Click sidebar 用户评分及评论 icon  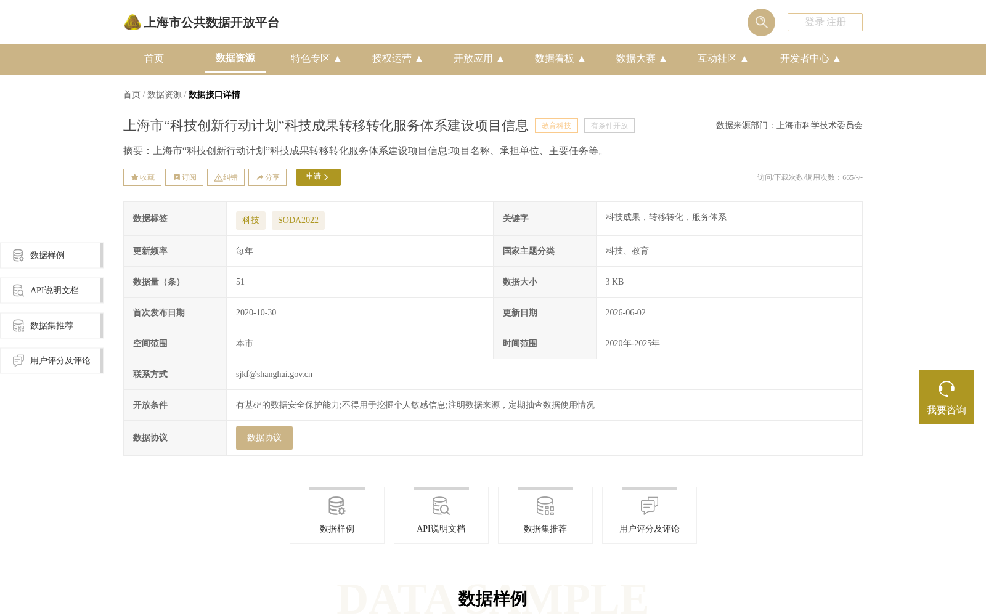(18, 360)
